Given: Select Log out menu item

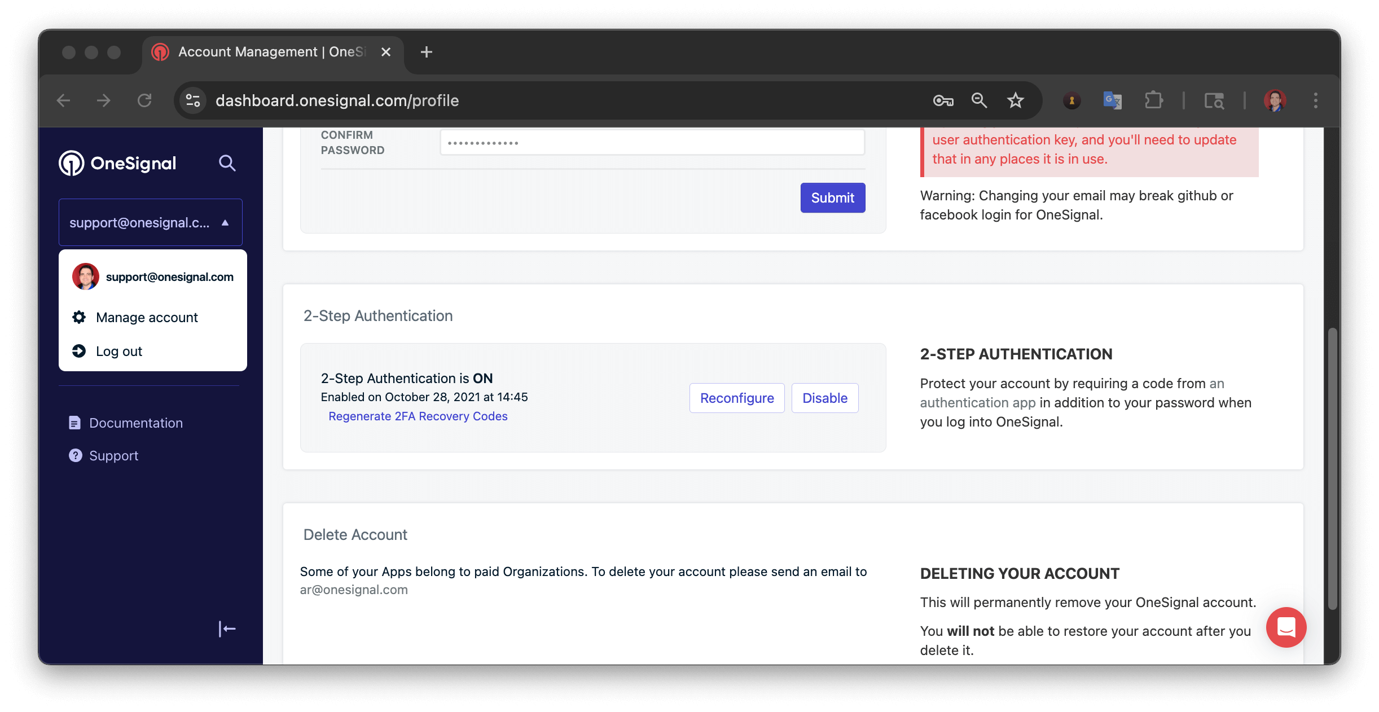Looking at the screenshot, I should pos(153,351).
